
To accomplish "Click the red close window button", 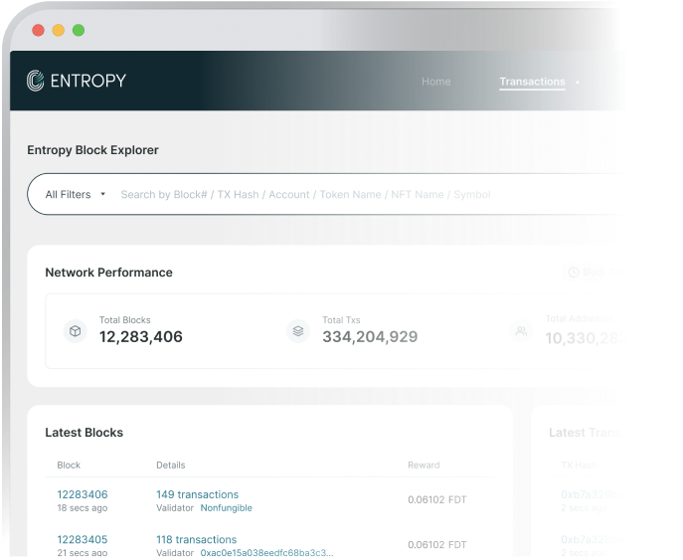I will coord(39,31).
